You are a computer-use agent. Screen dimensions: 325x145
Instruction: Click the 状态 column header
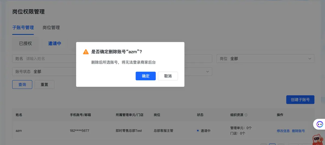click(x=200, y=115)
